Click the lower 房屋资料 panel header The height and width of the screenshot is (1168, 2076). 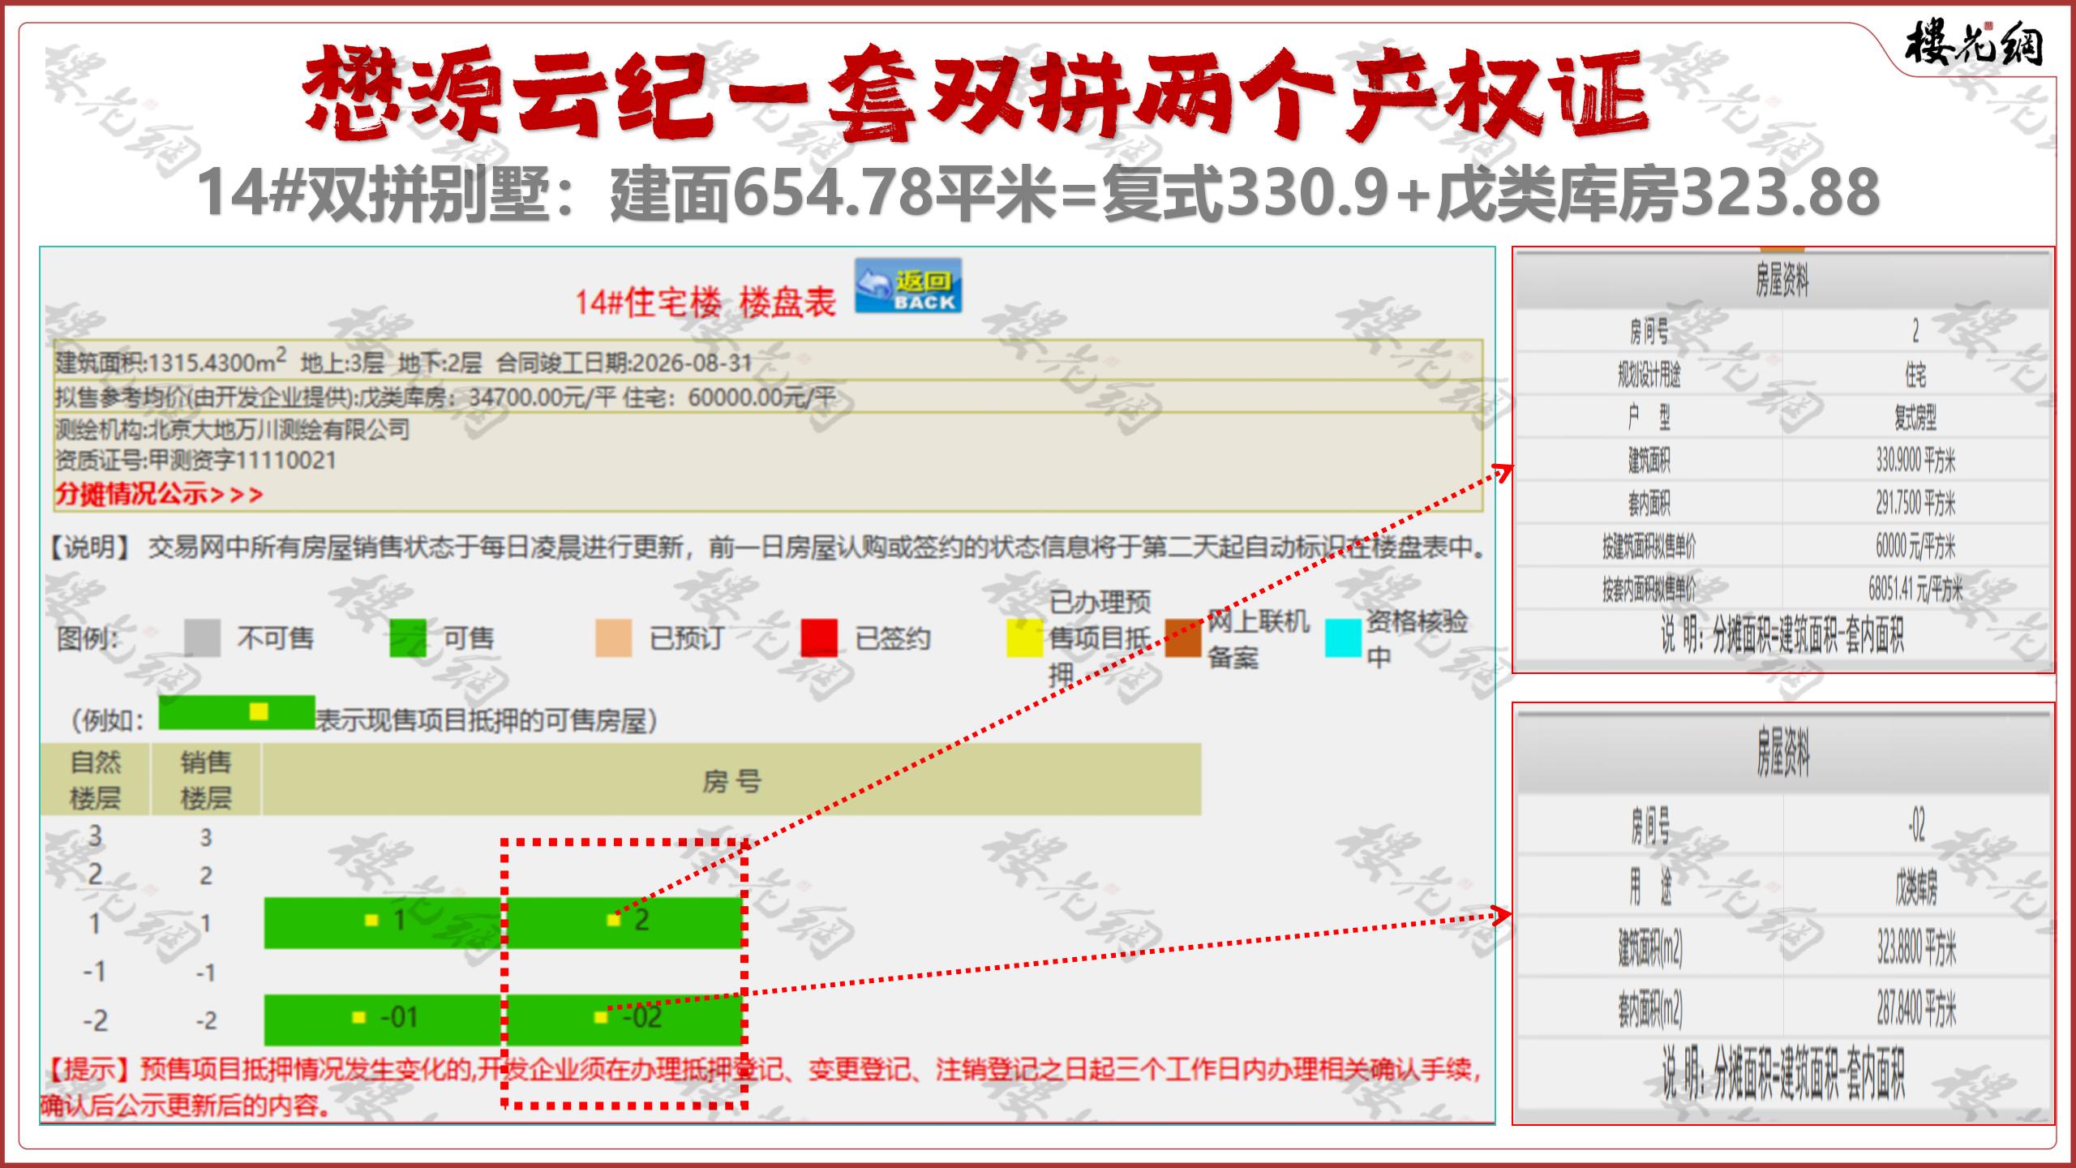[1782, 752]
